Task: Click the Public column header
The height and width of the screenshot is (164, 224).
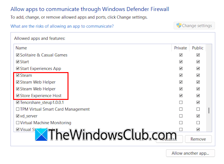Action: point(197,48)
